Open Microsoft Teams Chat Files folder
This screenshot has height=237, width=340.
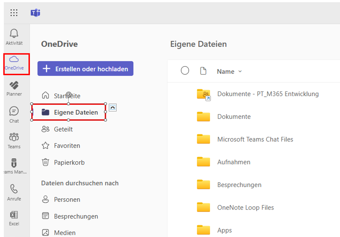point(255,139)
